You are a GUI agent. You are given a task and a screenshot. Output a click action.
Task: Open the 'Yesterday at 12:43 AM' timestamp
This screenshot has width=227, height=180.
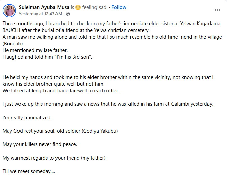[40, 14]
